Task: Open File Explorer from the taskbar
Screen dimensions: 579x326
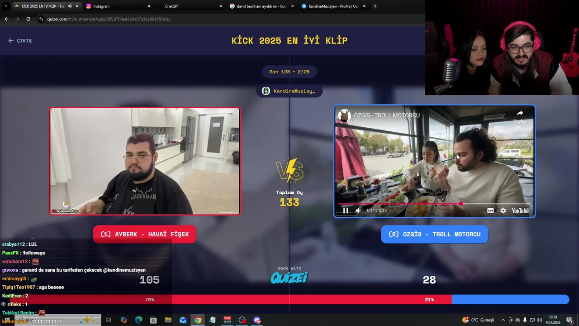Action: [x=168, y=320]
